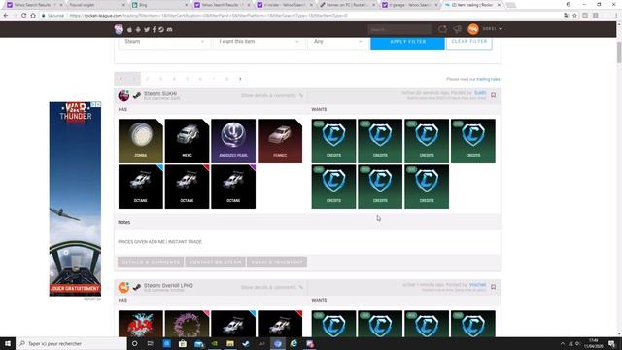Open Overkill LPHD trader avatar
Image resolution: width=622 pixels, height=350 pixels.
tap(123, 287)
